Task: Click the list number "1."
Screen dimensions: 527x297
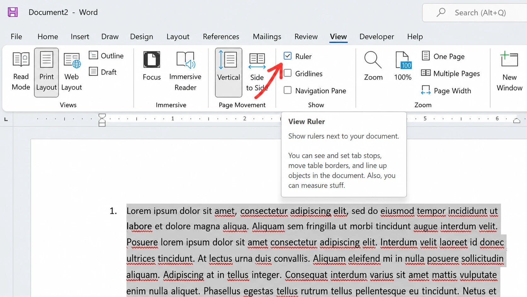Action: pyautogui.click(x=113, y=211)
